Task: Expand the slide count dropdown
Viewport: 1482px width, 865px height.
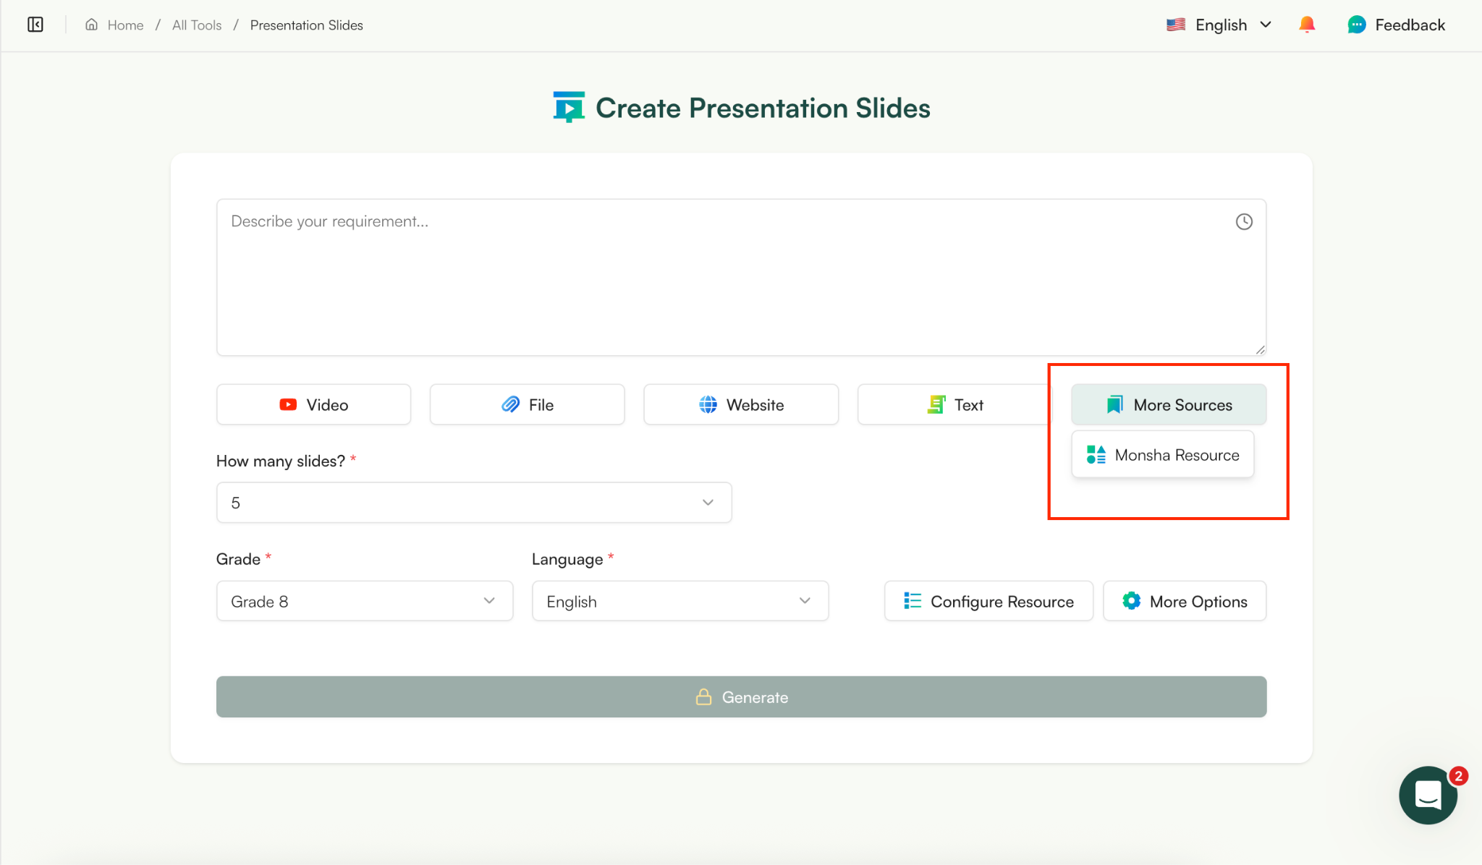Action: [473, 501]
